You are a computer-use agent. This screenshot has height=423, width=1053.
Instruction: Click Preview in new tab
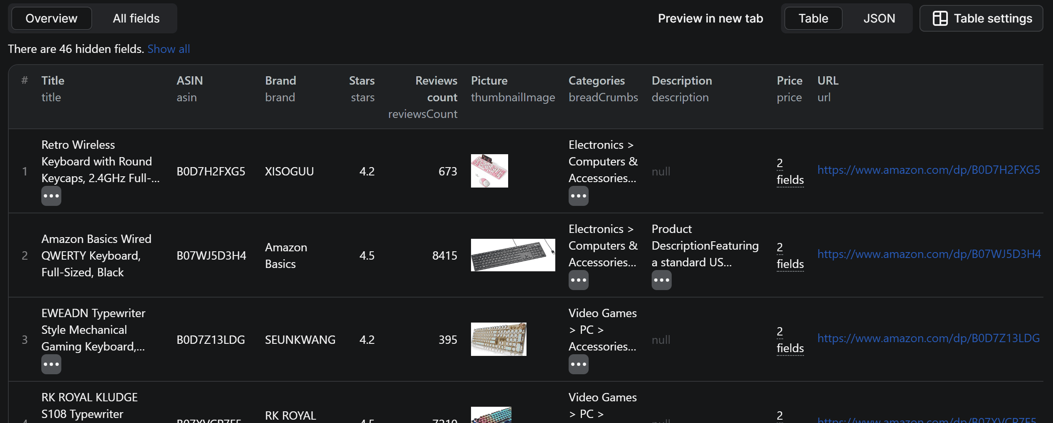710,18
